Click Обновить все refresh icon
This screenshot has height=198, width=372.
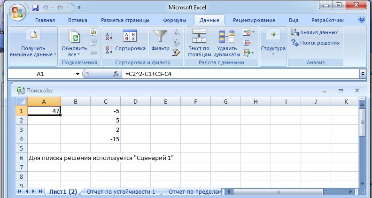point(74,37)
